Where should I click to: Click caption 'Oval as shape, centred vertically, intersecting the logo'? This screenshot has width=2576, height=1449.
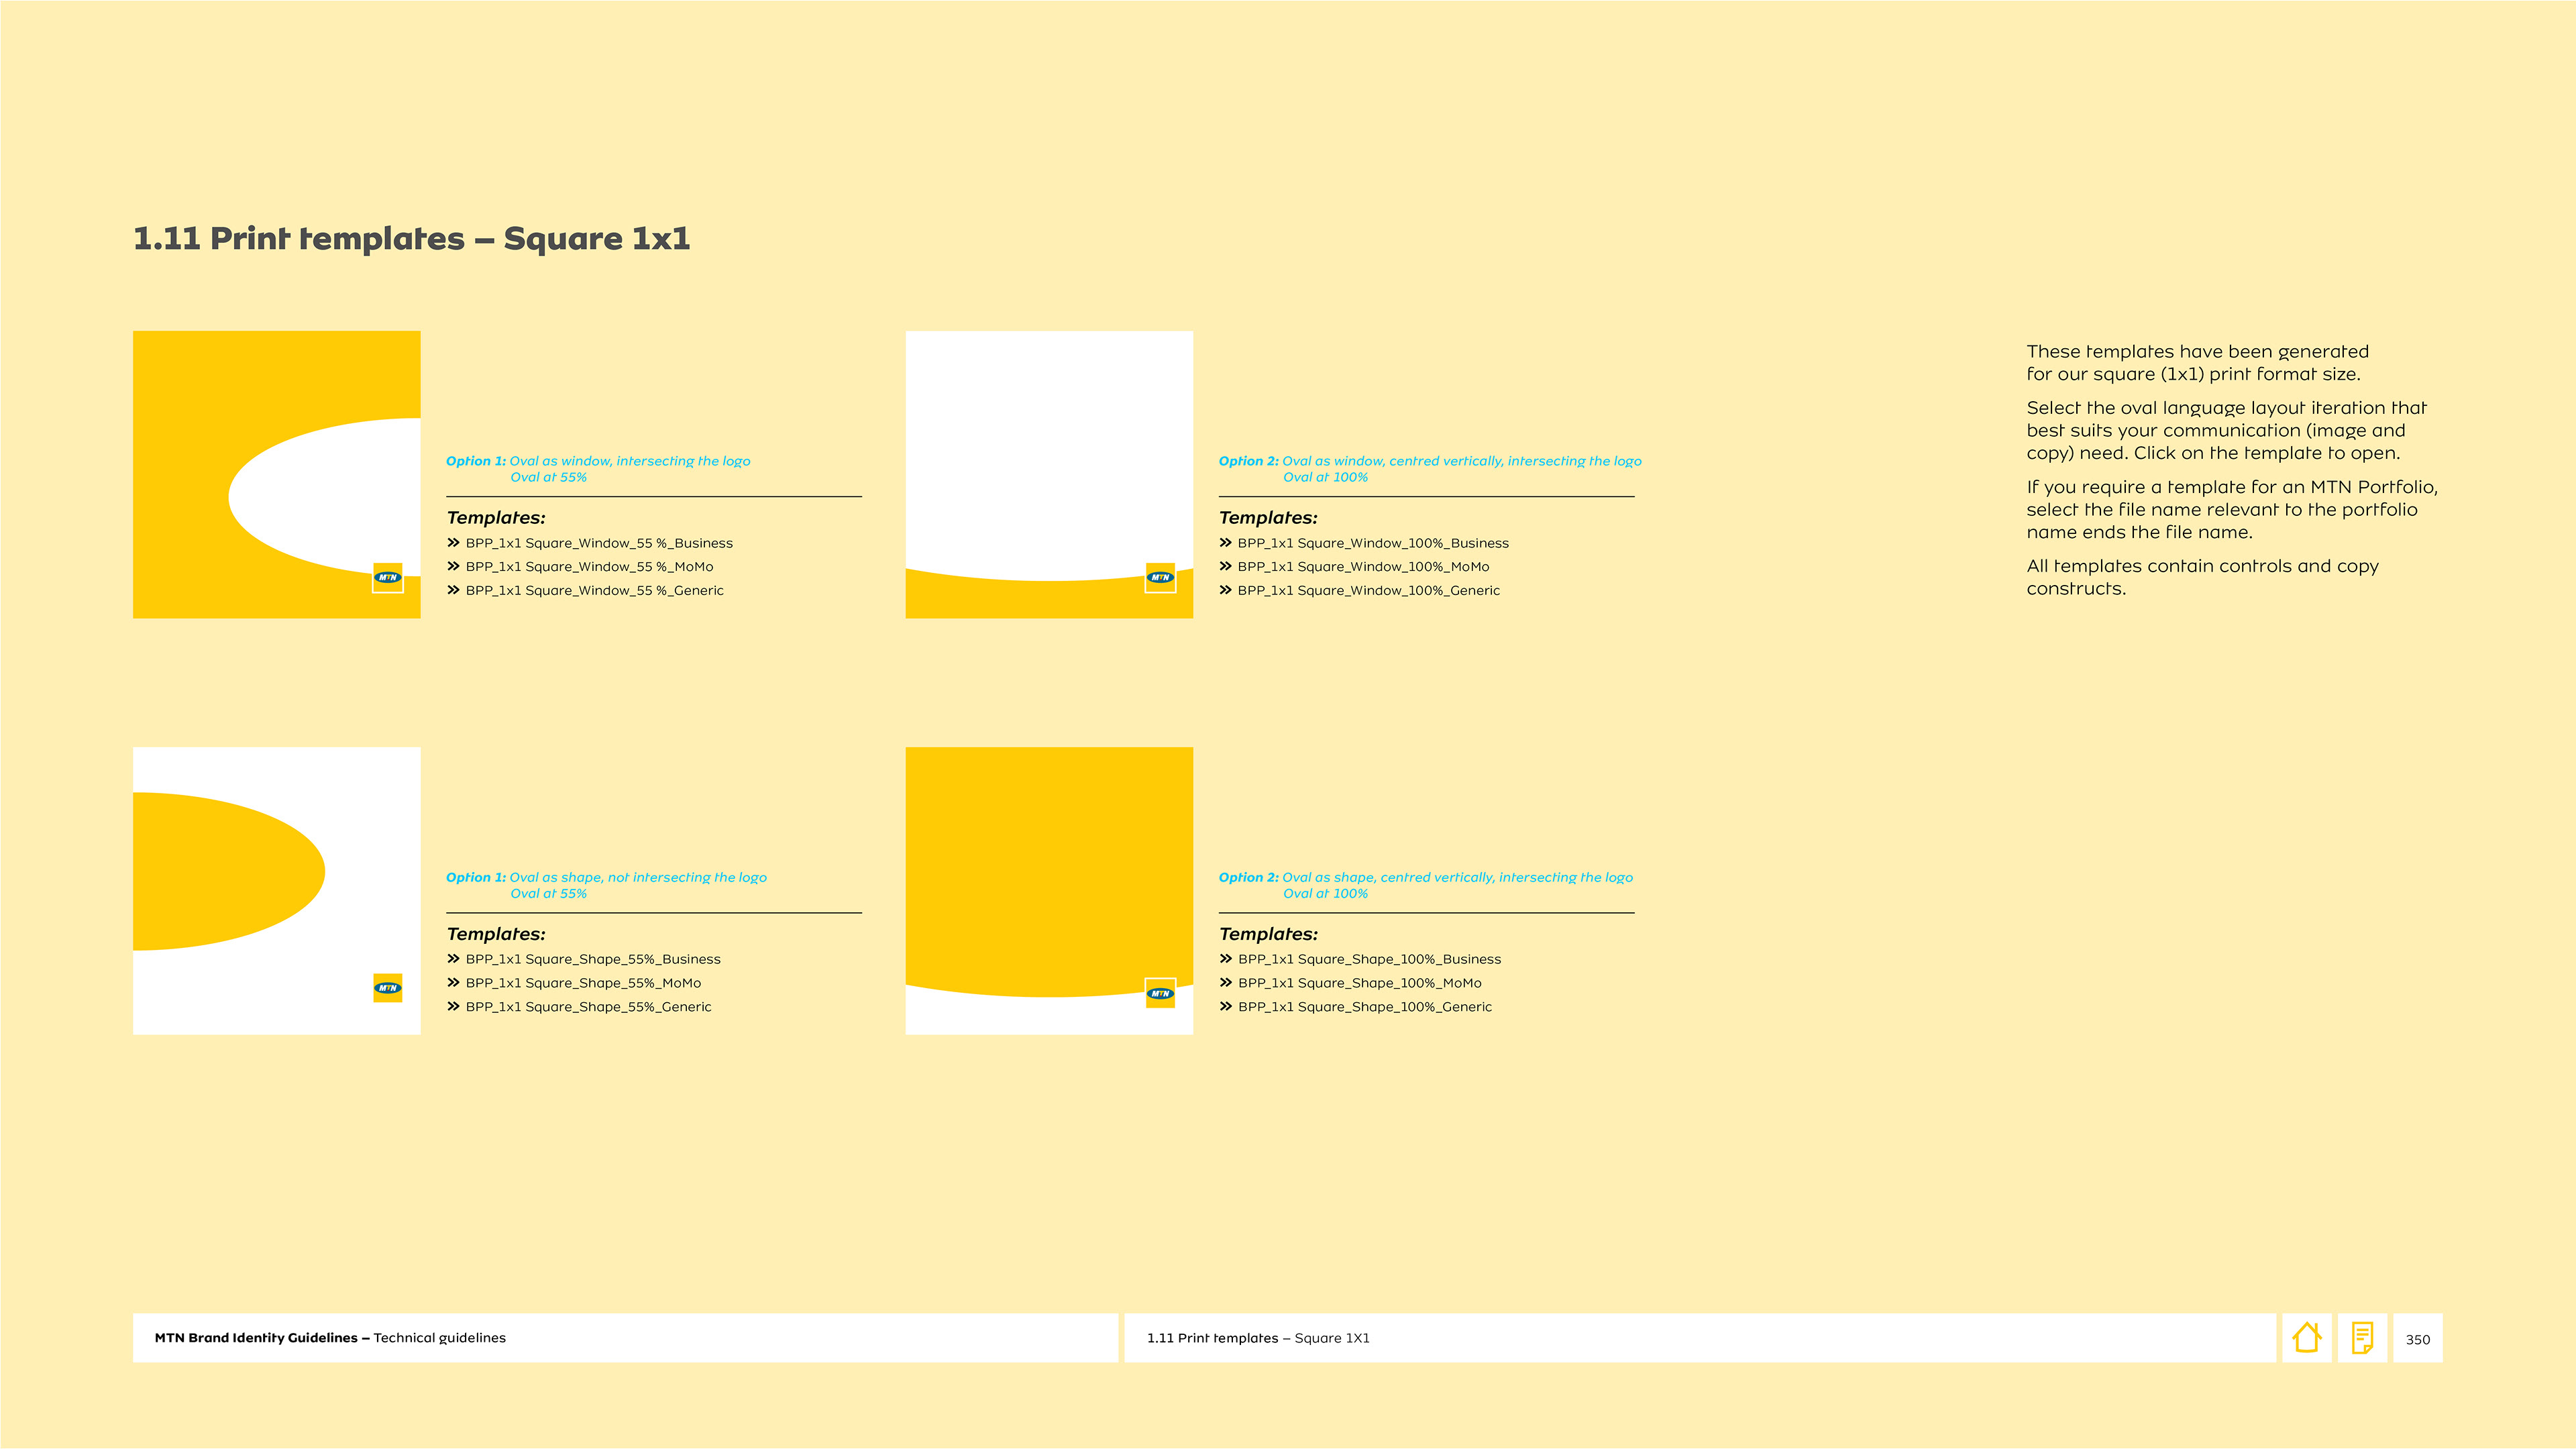(x=1458, y=877)
